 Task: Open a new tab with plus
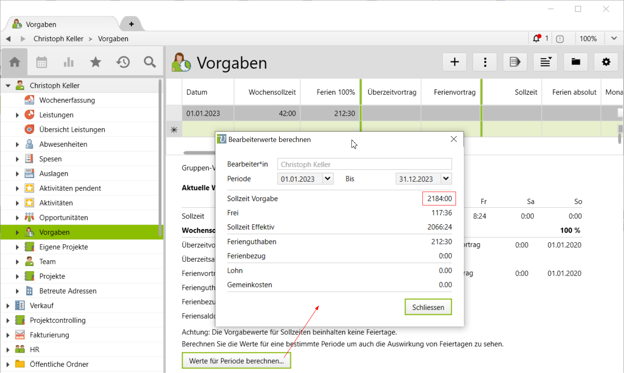[131, 24]
